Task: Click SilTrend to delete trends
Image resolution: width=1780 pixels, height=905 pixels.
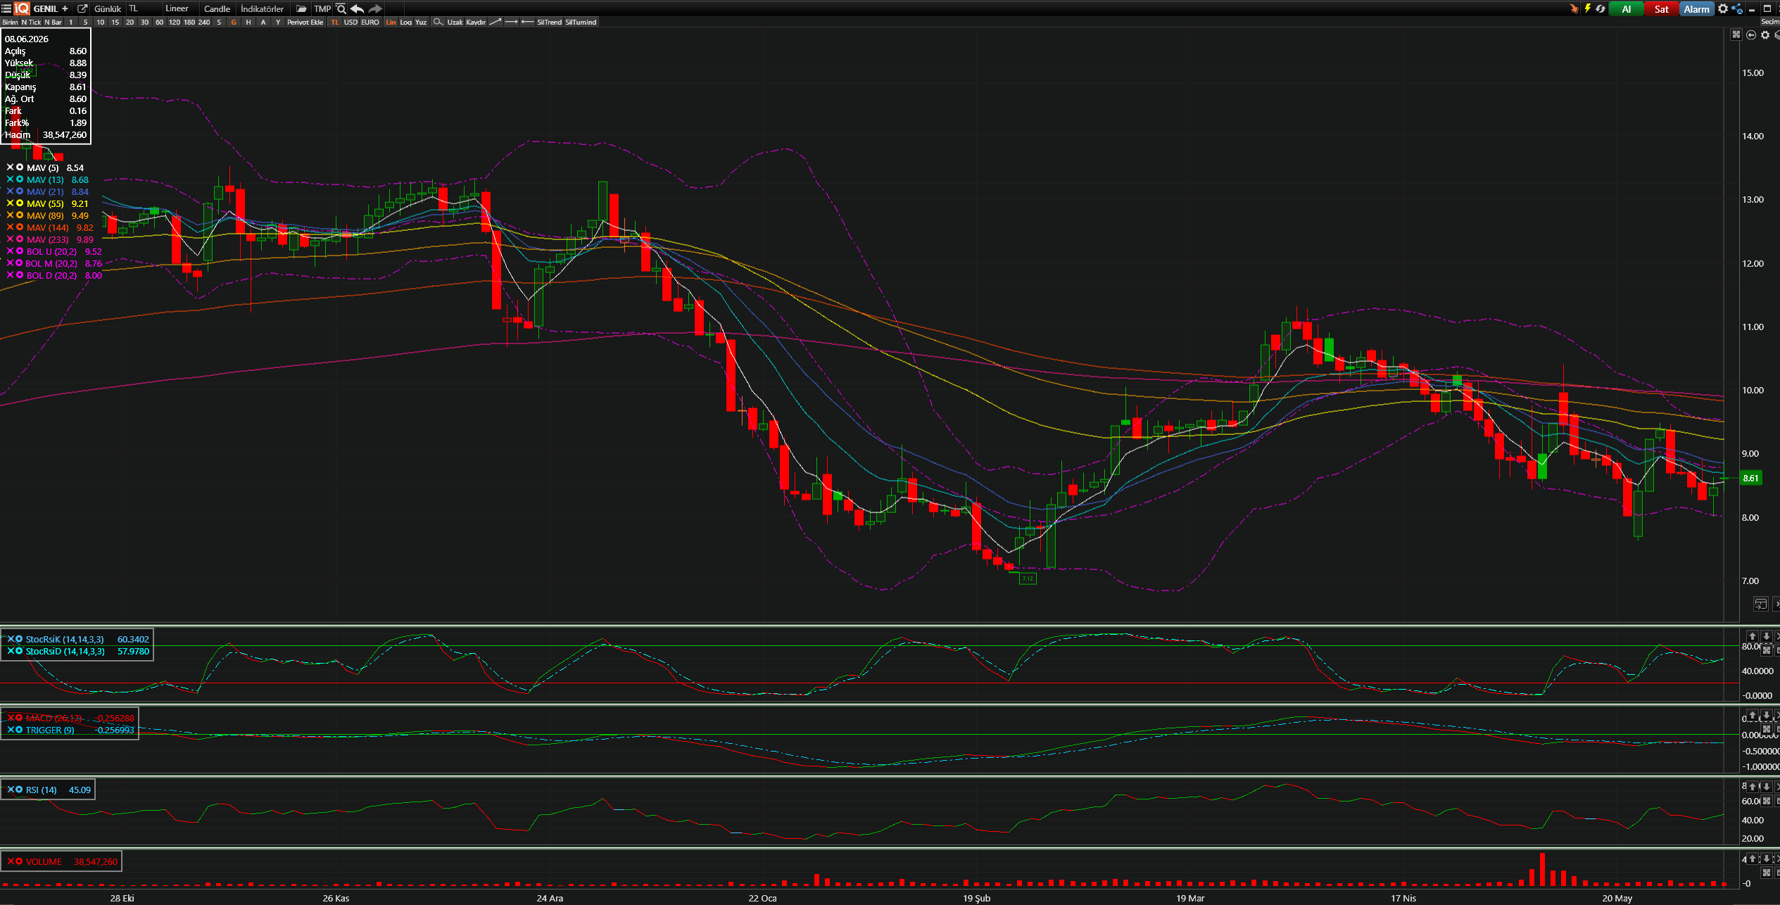Action: [x=550, y=22]
